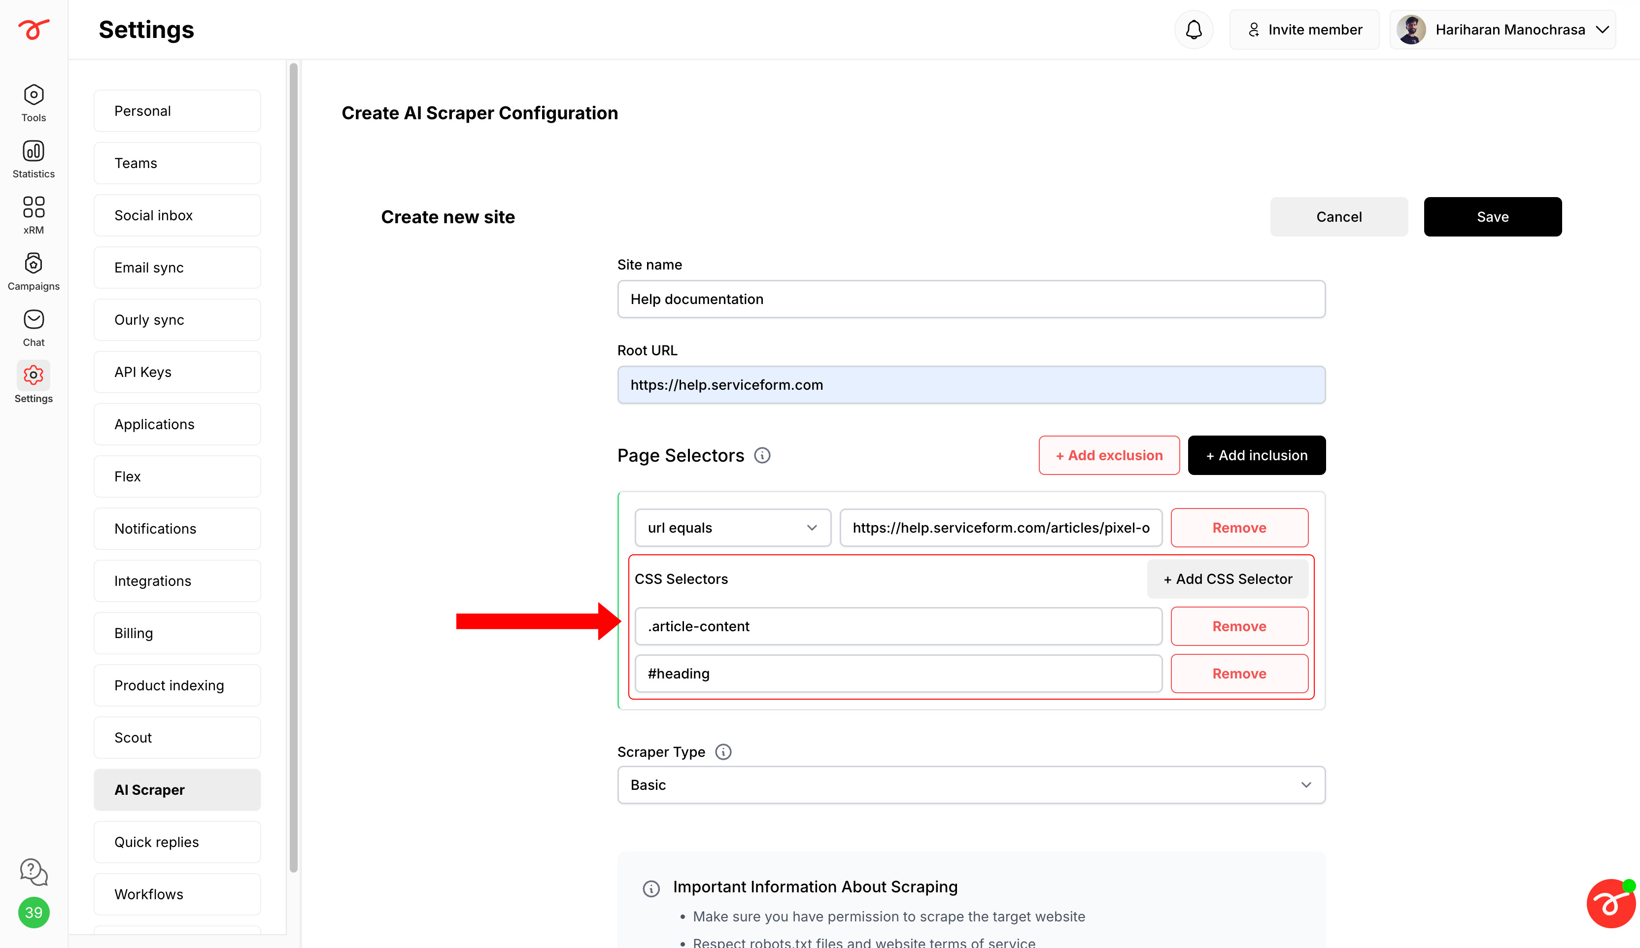Viewport: 1640px width, 948px height.
Task: Click the info icon beside Important Information heading
Action: click(651, 888)
